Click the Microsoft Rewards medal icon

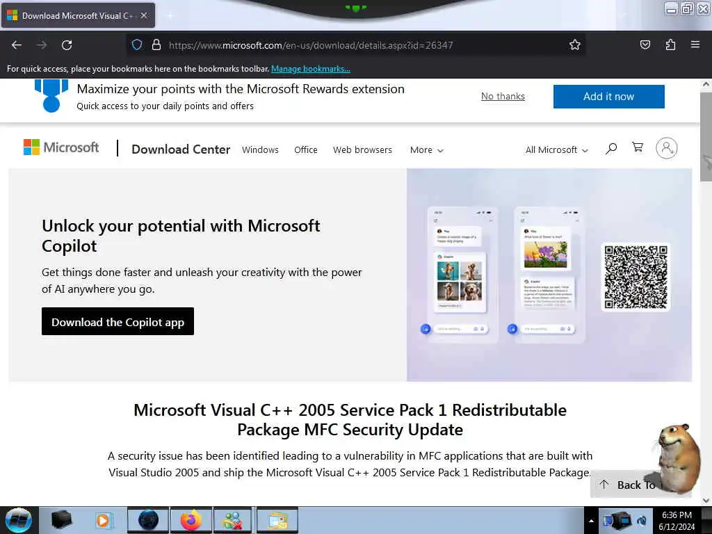pos(51,95)
